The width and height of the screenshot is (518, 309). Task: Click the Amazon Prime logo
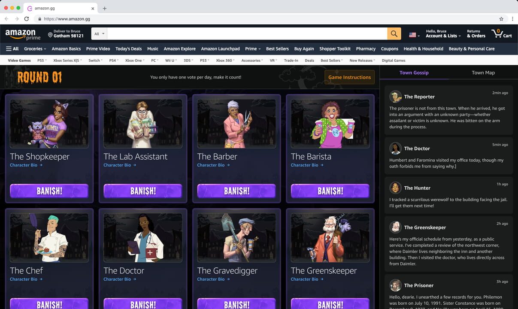(x=22, y=33)
